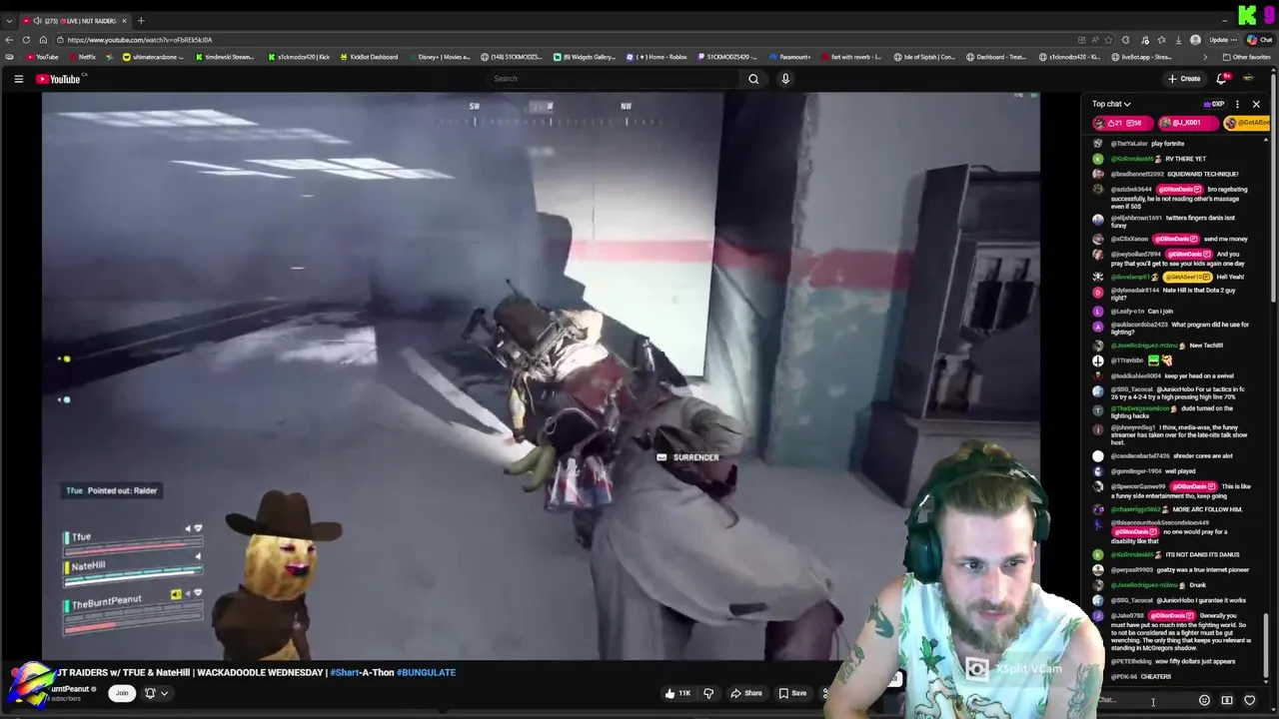Viewport: 1279px width, 719px height.
Task: Open the Widgets Gallery bookmark
Action: tap(585, 57)
